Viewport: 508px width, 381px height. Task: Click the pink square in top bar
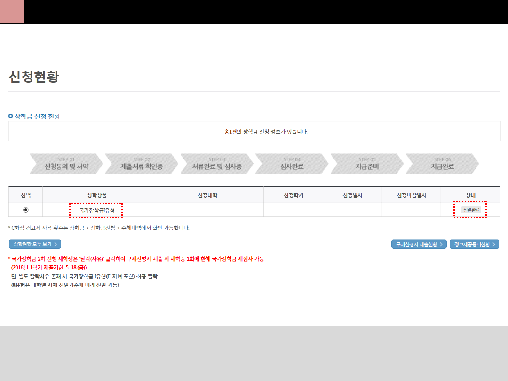tap(12, 12)
